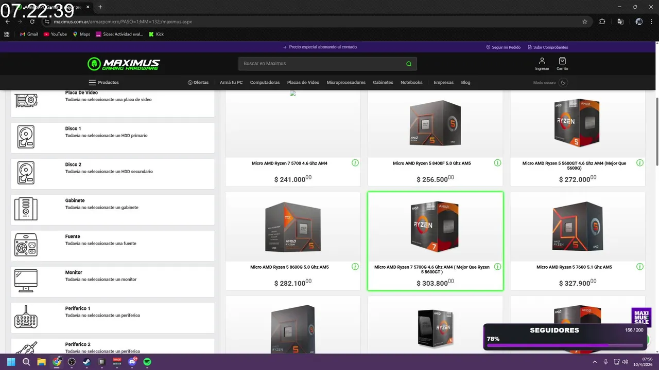659x370 pixels.
Task: Bookmark page with star icon
Action: [585, 22]
